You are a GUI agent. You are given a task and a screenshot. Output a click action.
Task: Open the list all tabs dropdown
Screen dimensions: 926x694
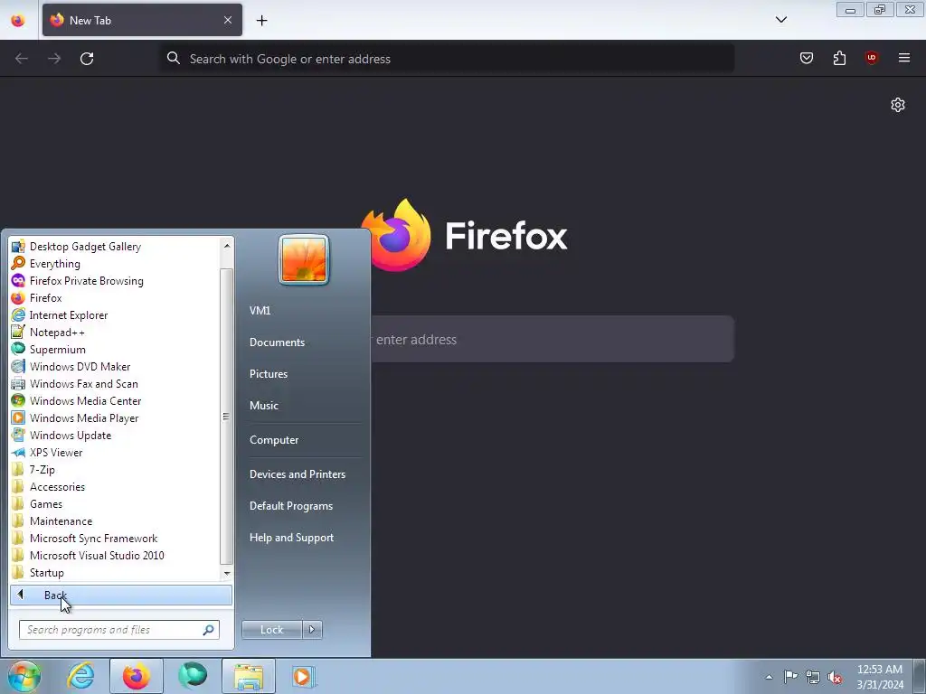[x=780, y=20]
